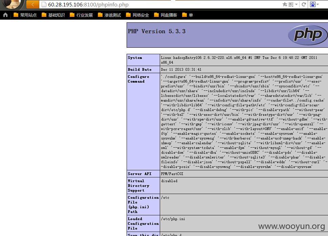Click the 'PHP Version 5.3.3' heading

(x=157, y=31)
